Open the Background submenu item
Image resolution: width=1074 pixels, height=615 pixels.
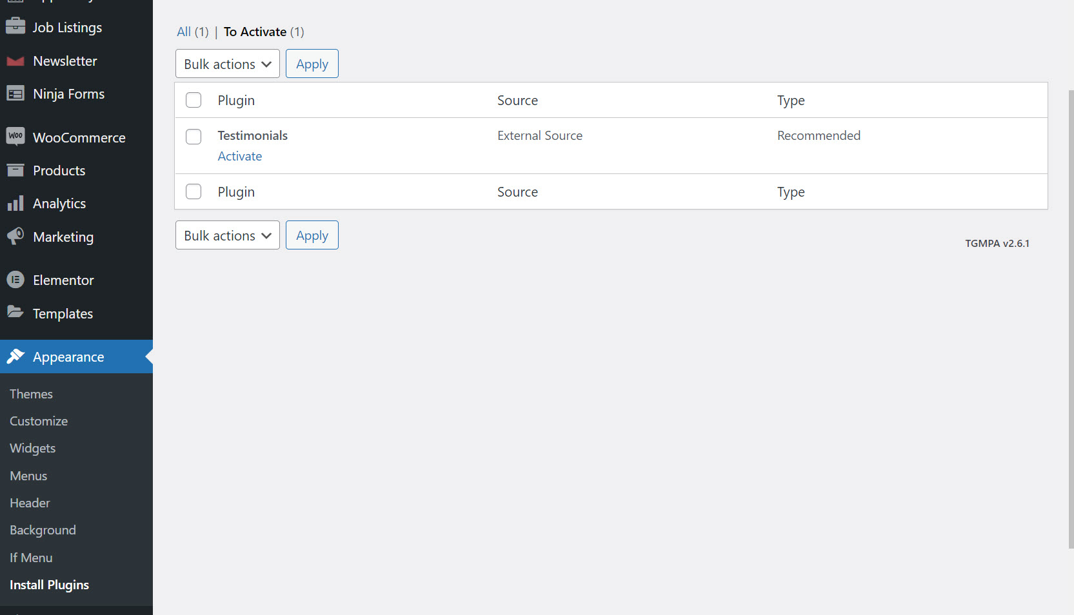tap(43, 530)
